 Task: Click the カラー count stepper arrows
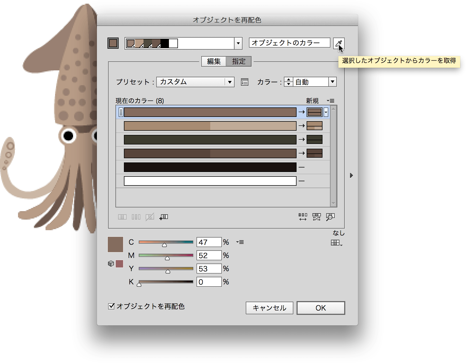(x=288, y=82)
